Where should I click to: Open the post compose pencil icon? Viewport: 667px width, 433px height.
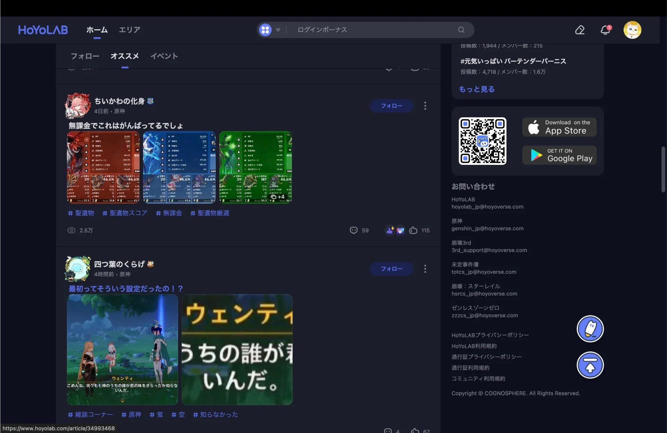coord(580,30)
